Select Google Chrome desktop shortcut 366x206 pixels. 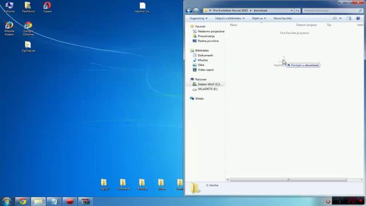28,29
